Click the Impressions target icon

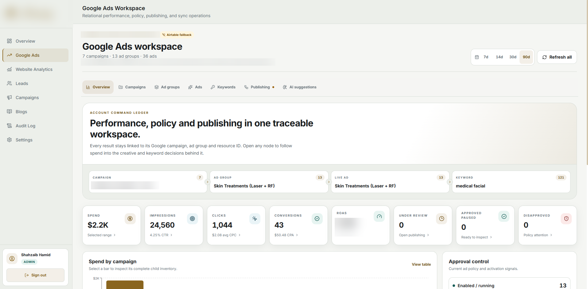tap(193, 219)
